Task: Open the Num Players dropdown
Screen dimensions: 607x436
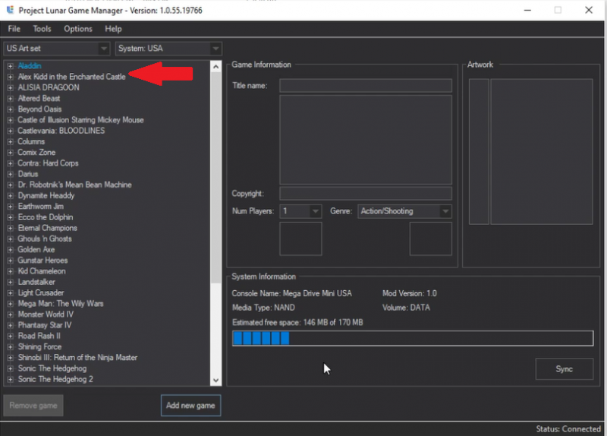Action: pyautogui.click(x=300, y=211)
